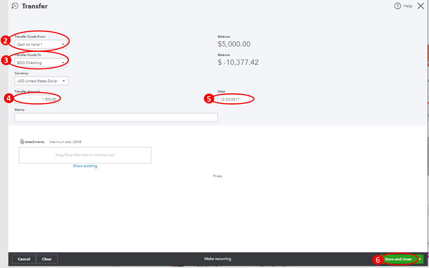Expand Save and close arrow options
This screenshot has height=268, width=429.
pos(420,259)
